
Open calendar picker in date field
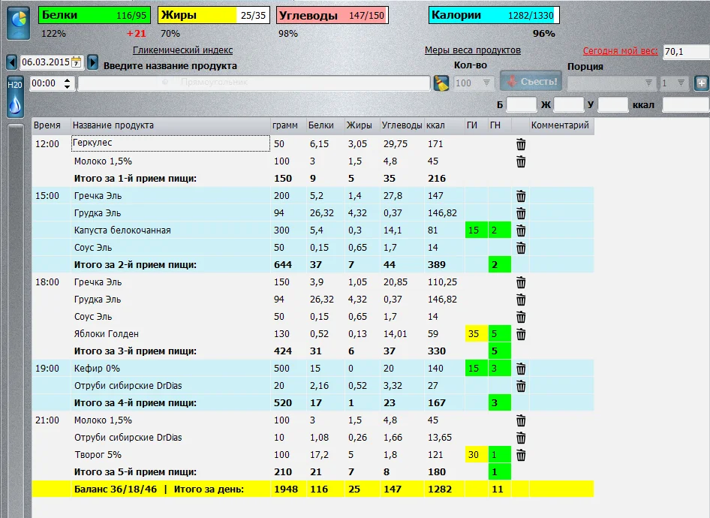(76, 62)
